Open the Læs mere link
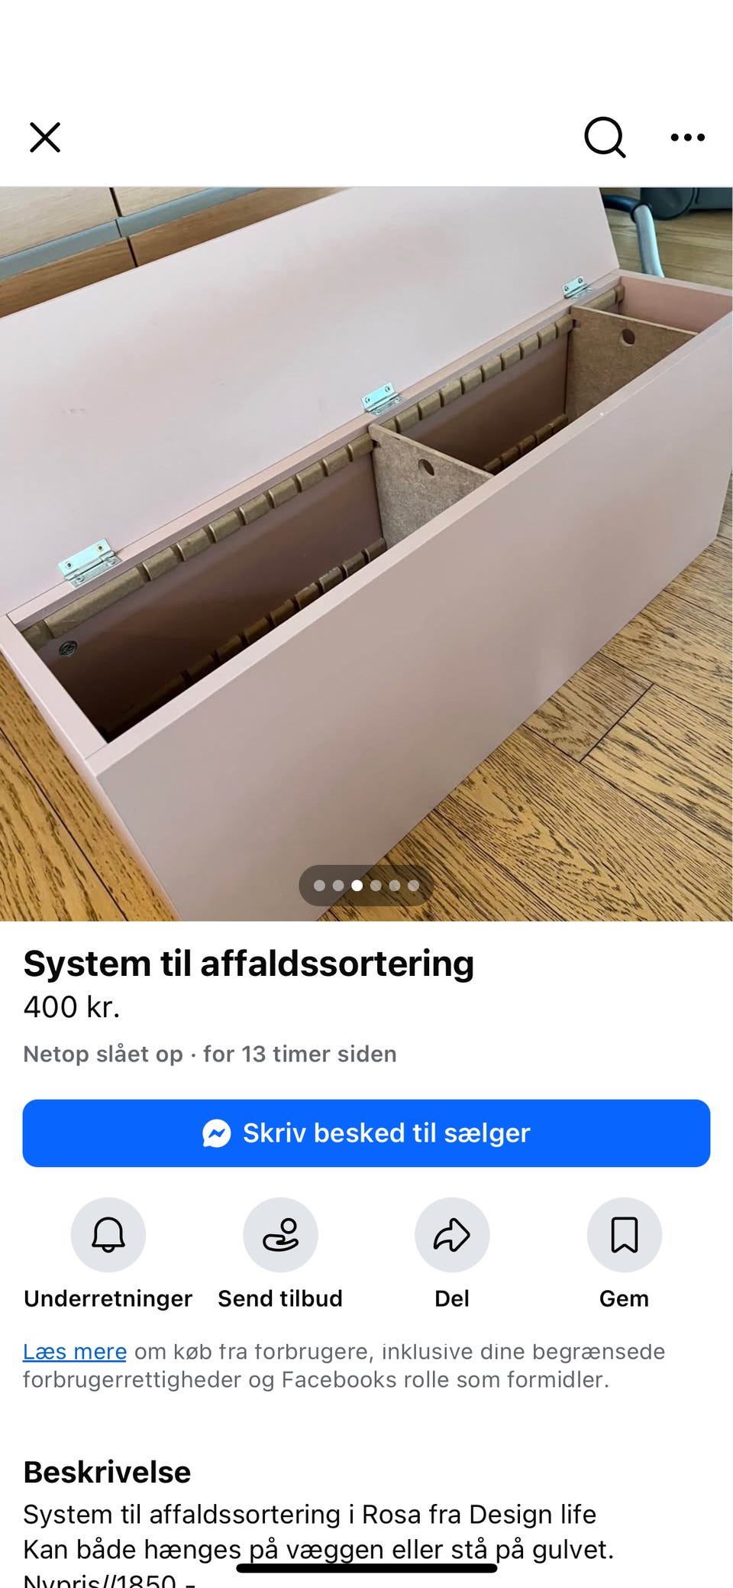This screenshot has width=733, height=1588. pos(75,1351)
